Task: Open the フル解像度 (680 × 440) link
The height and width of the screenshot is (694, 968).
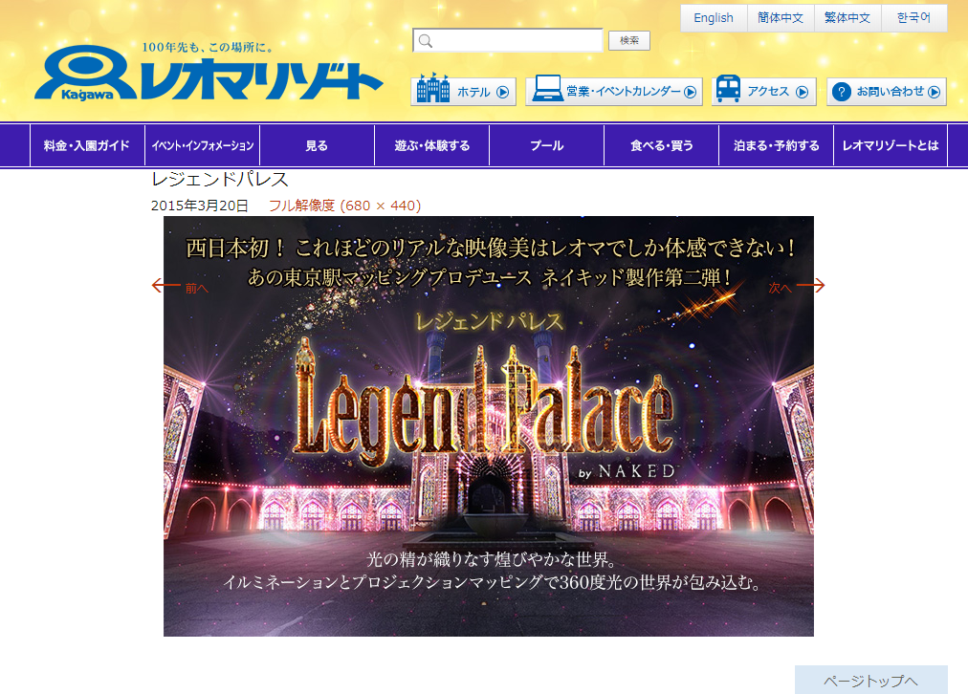Action: [x=344, y=206]
